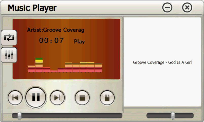Click the 00:07 elapsed time display
The height and width of the screenshot is (122, 204).
(51, 40)
